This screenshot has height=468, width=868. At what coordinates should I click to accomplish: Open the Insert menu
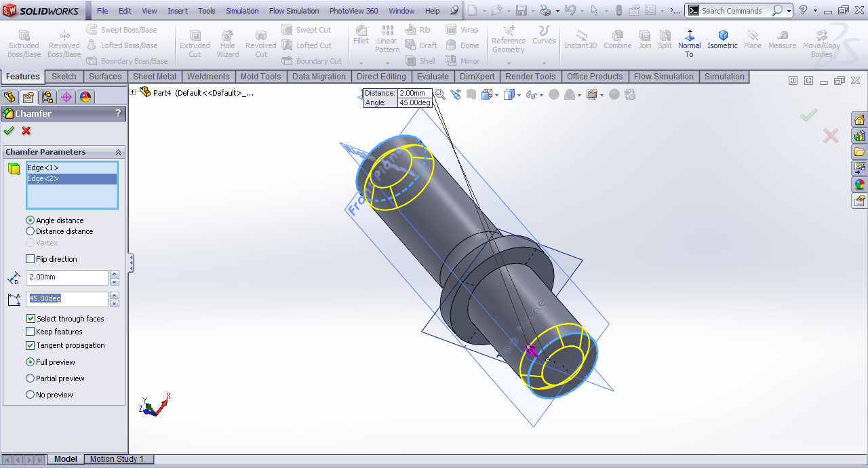(178, 11)
